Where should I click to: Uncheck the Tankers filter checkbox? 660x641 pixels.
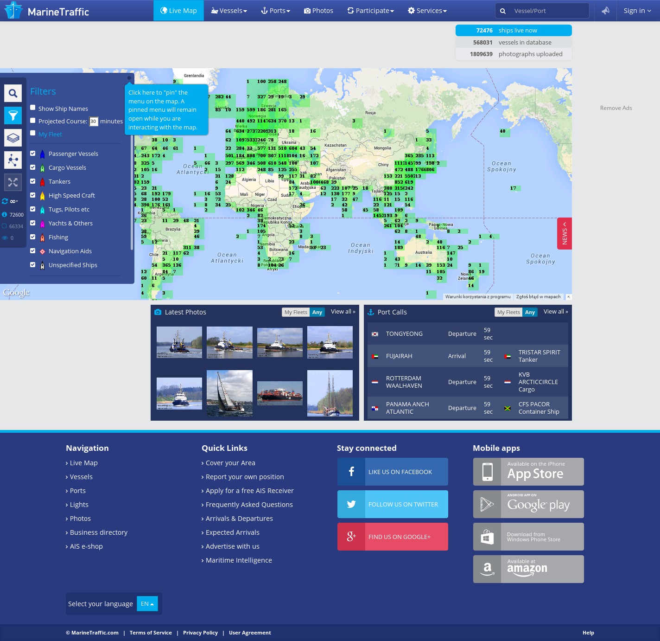pos(33,181)
